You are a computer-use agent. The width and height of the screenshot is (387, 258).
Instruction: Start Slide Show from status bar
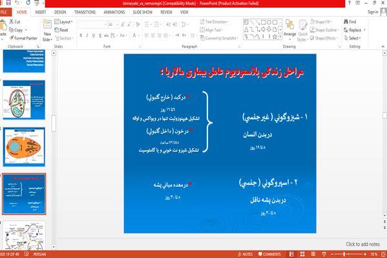324,254
